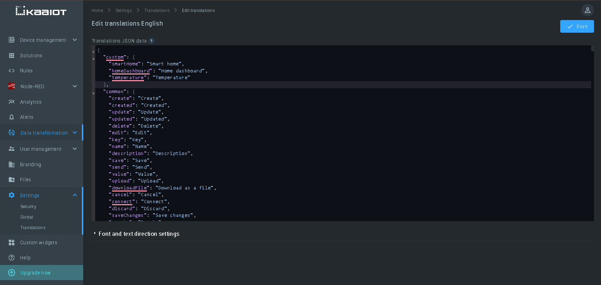Image resolution: width=601 pixels, height=285 pixels.
Task: Click the "Download as a file" value
Action: pos(184,188)
